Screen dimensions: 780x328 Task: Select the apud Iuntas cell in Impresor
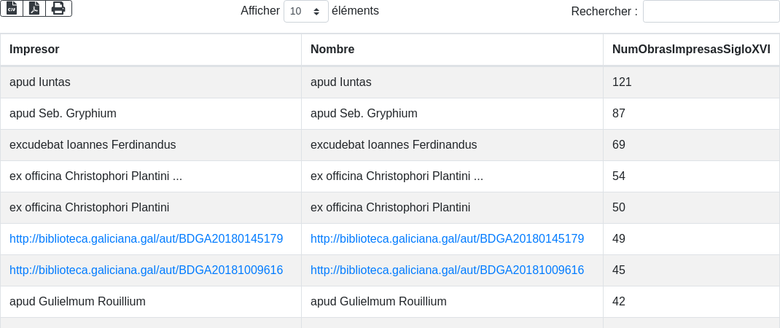[x=40, y=82]
